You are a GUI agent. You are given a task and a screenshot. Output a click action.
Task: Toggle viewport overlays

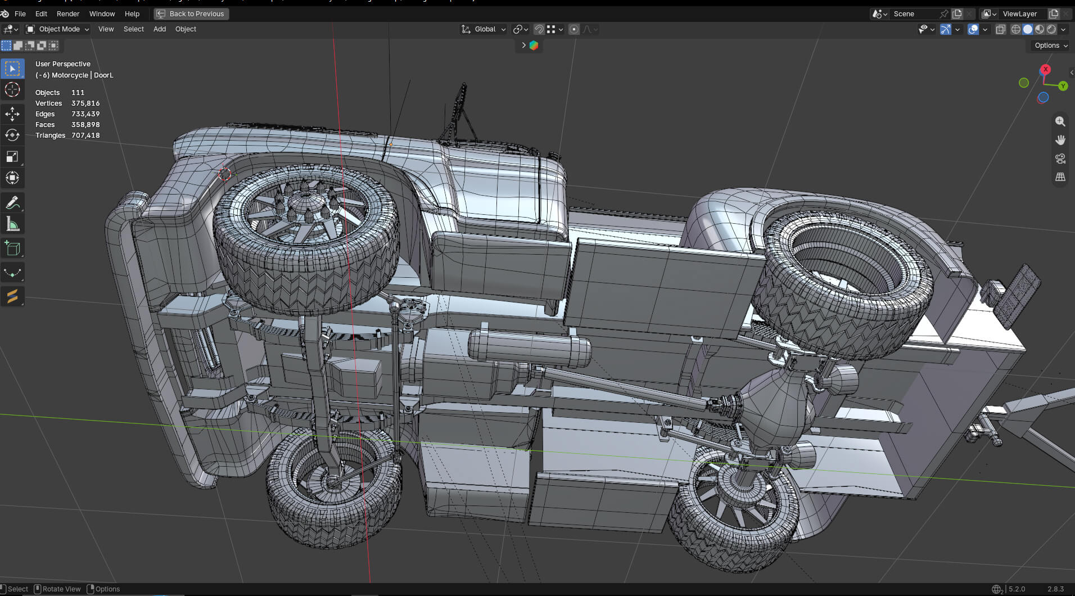point(973,29)
